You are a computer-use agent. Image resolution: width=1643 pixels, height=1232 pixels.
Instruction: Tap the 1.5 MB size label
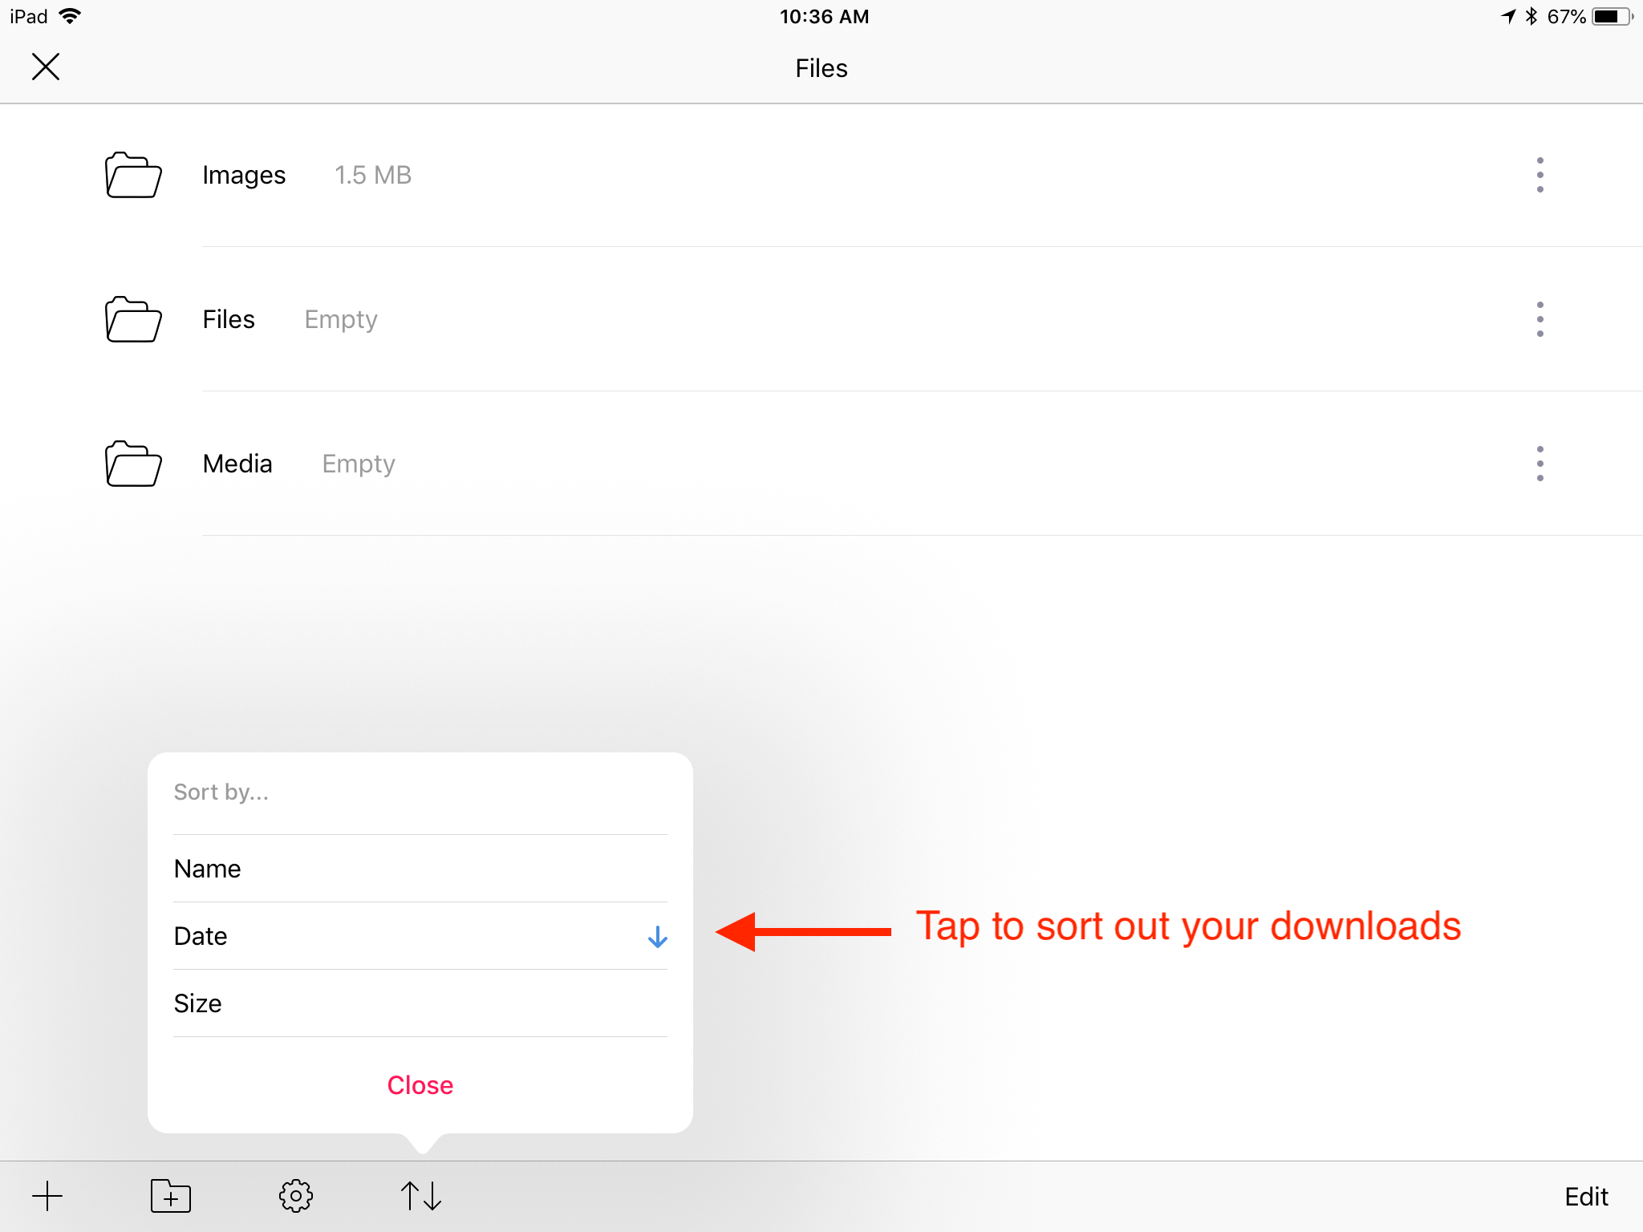373,175
